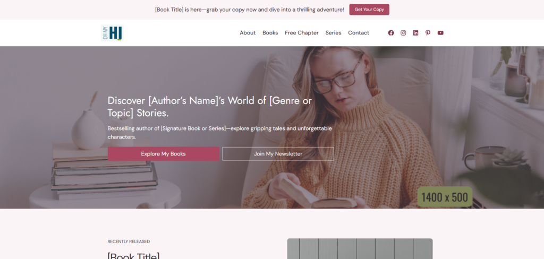
Task: Open the Books navigation link
Action: 270,33
